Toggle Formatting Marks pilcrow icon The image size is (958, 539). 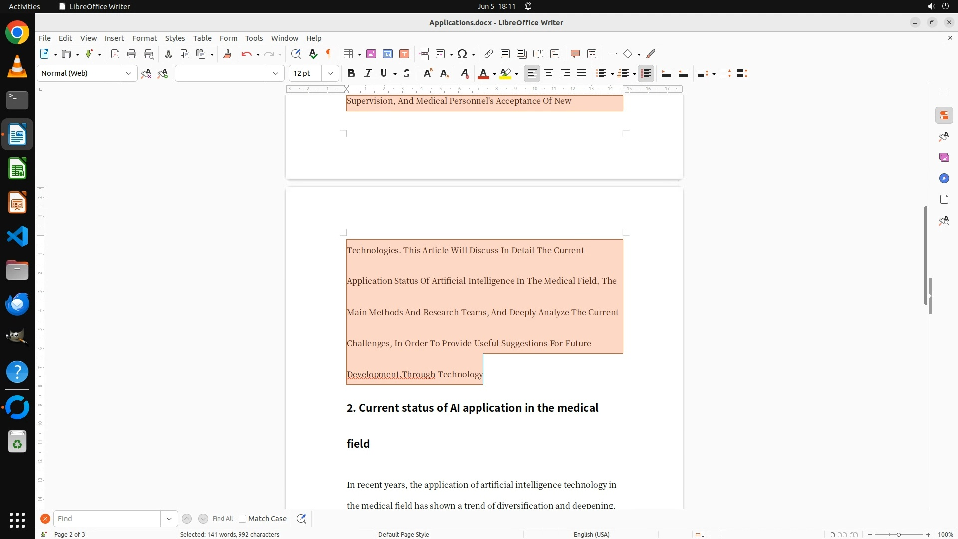pos(329,54)
